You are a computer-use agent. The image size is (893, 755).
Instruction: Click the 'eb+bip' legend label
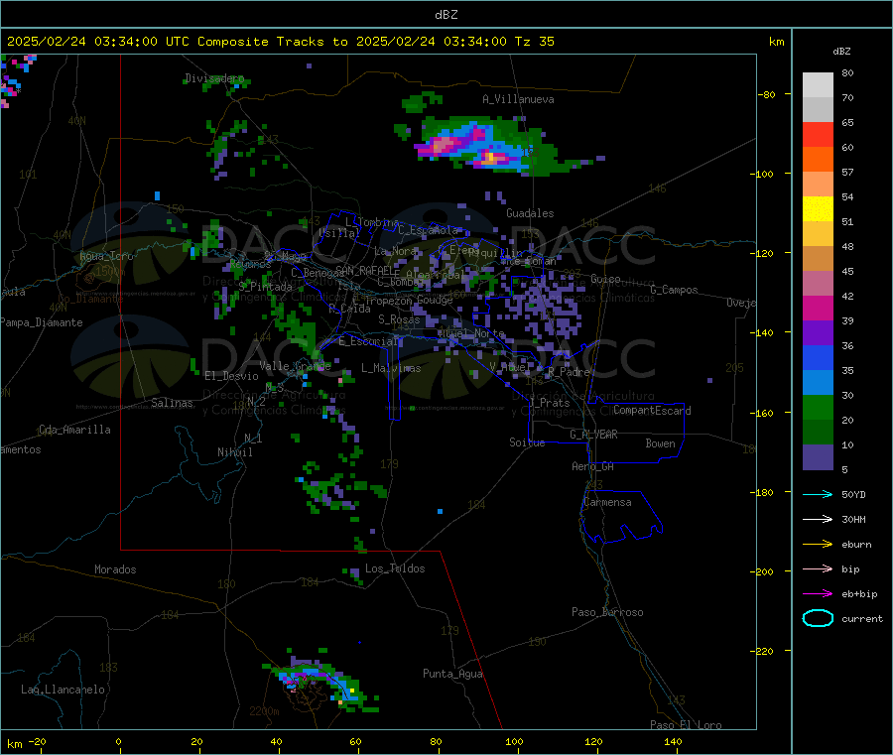click(x=859, y=594)
